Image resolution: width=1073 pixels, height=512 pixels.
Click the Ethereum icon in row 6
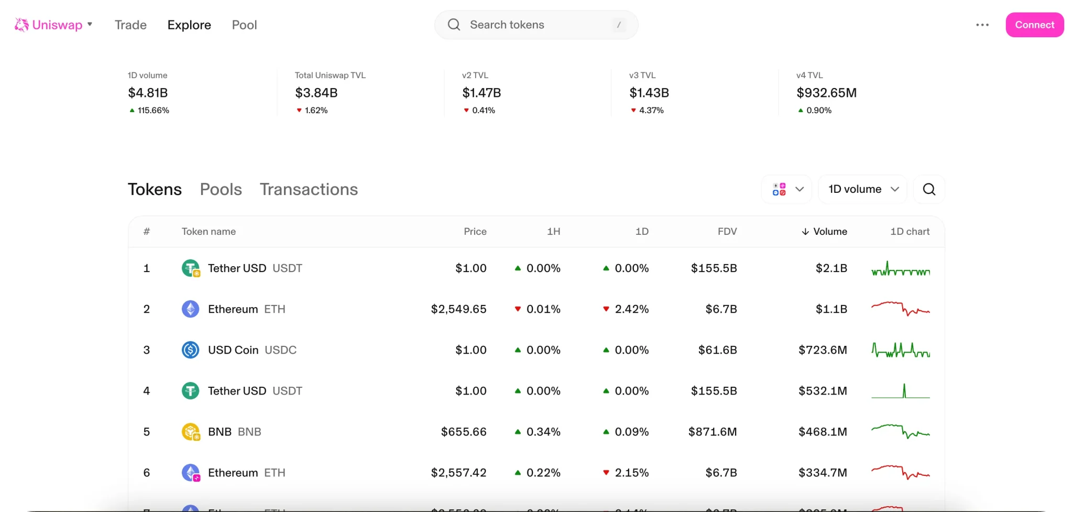pyautogui.click(x=190, y=473)
